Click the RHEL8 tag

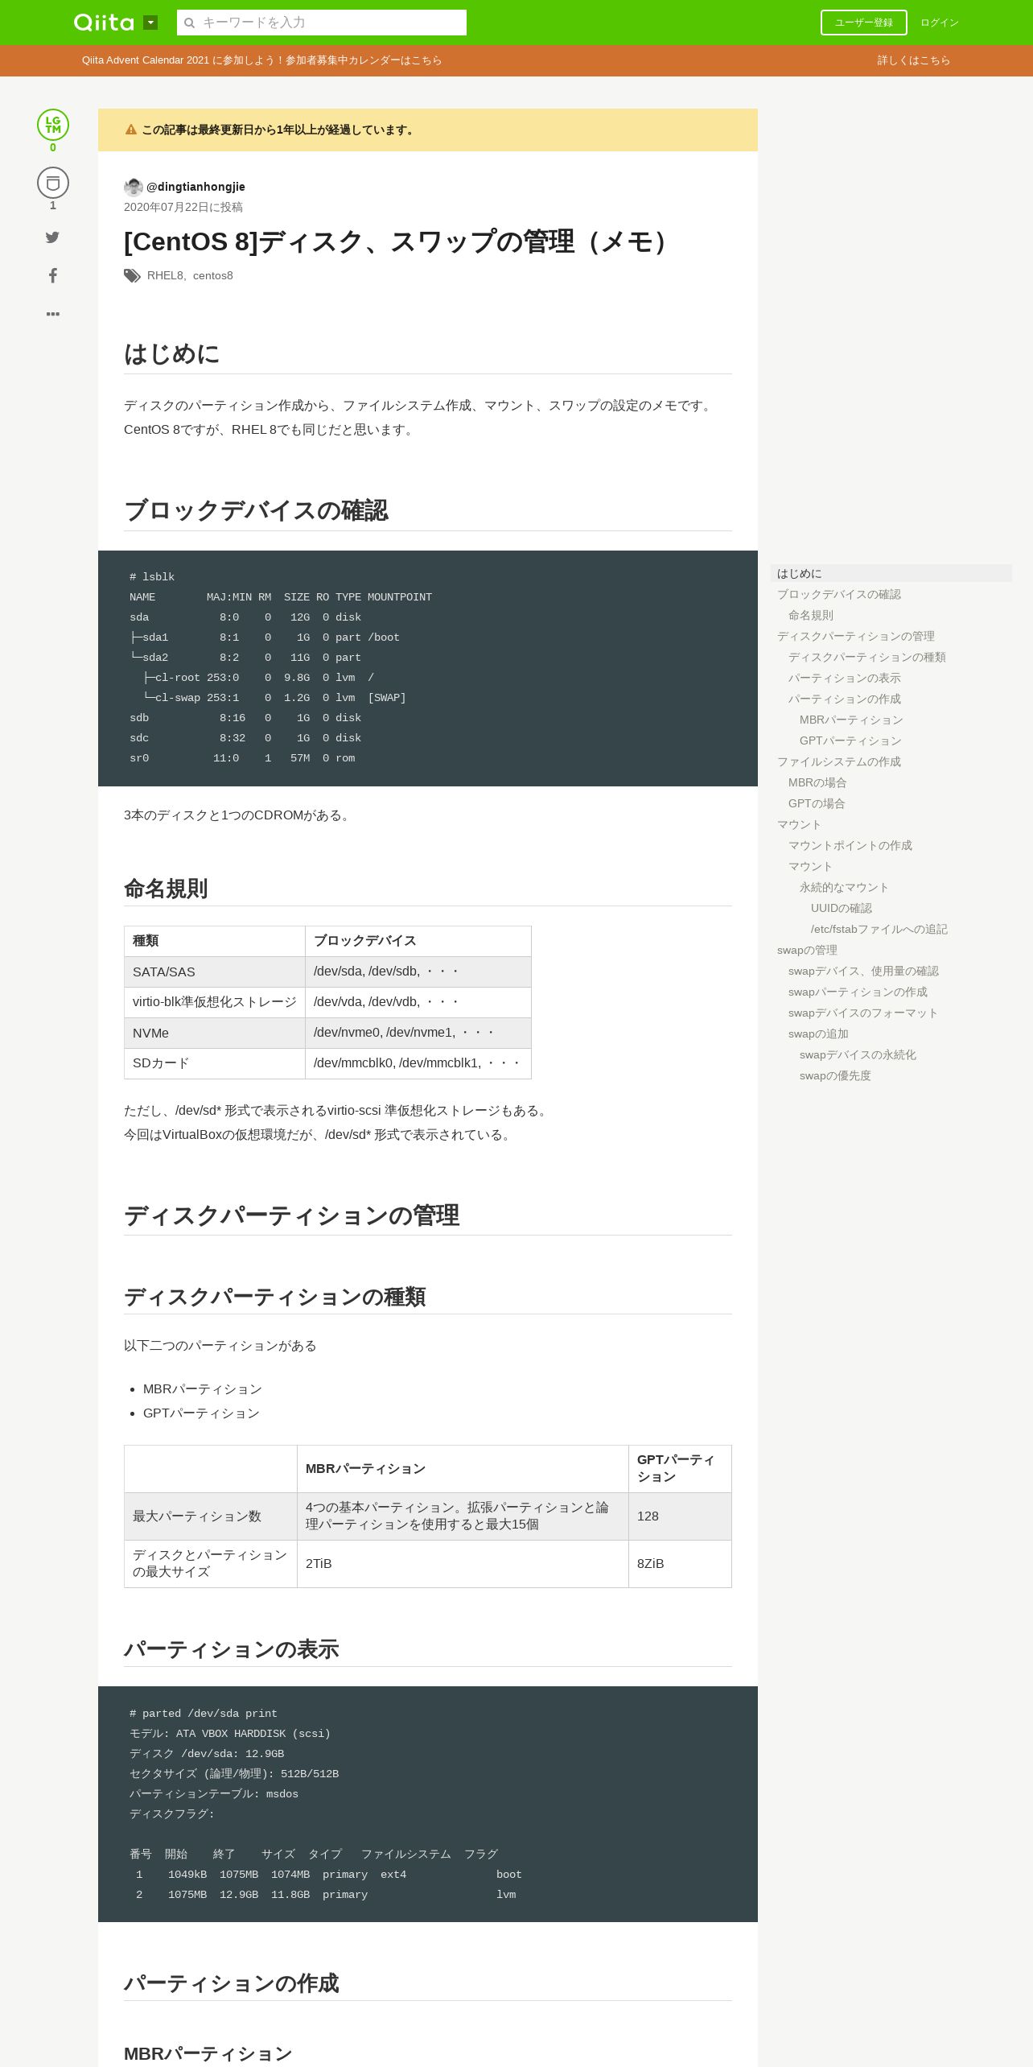point(165,275)
